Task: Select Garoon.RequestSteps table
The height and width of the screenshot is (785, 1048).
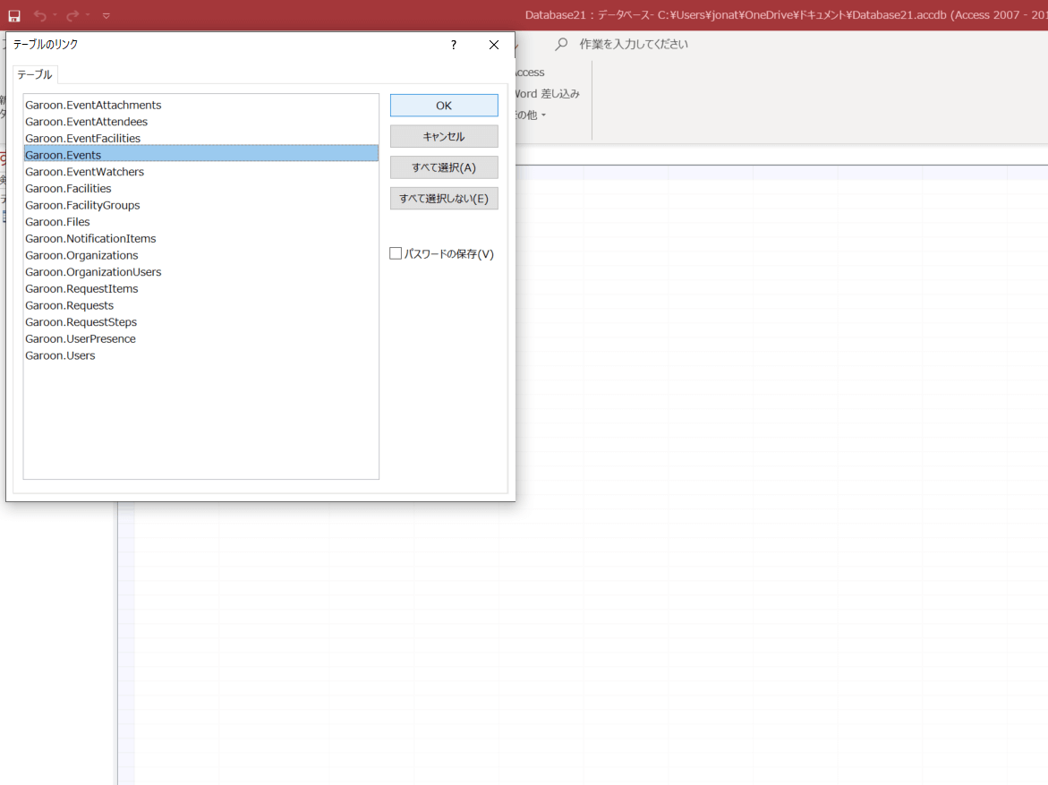Action: 201,322
